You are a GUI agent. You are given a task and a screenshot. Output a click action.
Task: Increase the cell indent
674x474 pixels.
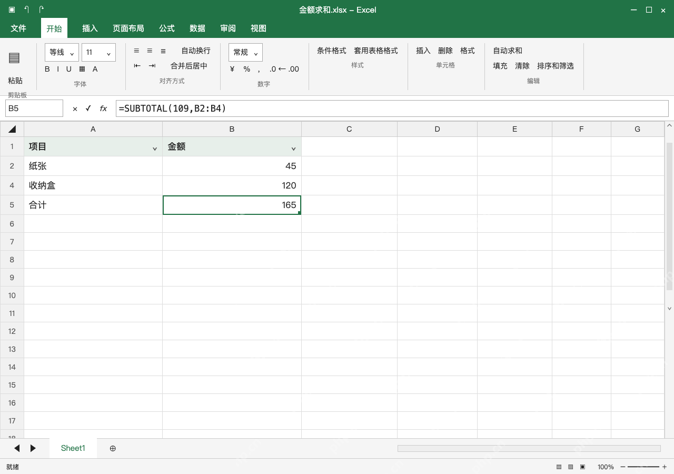click(152, 66)
